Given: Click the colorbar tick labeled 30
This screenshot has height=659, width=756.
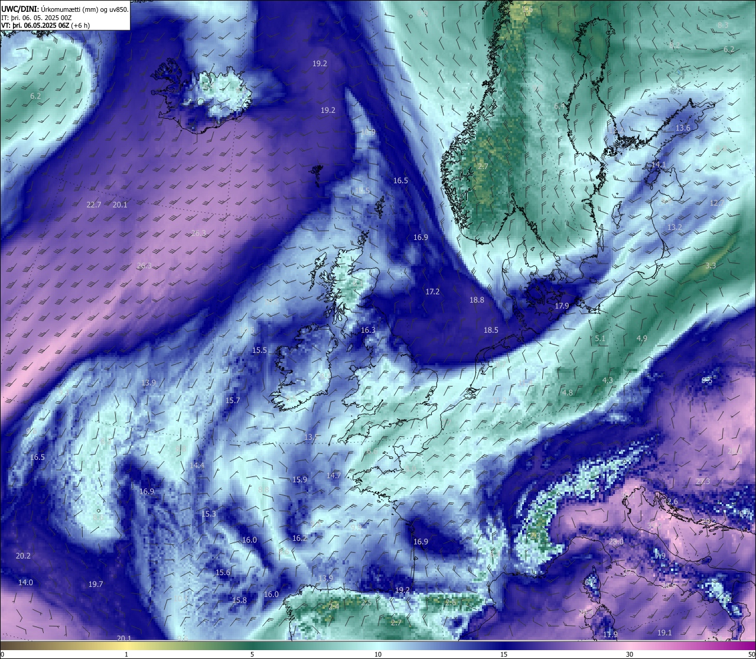Looking at the screenshot, I should click(630, 654).
